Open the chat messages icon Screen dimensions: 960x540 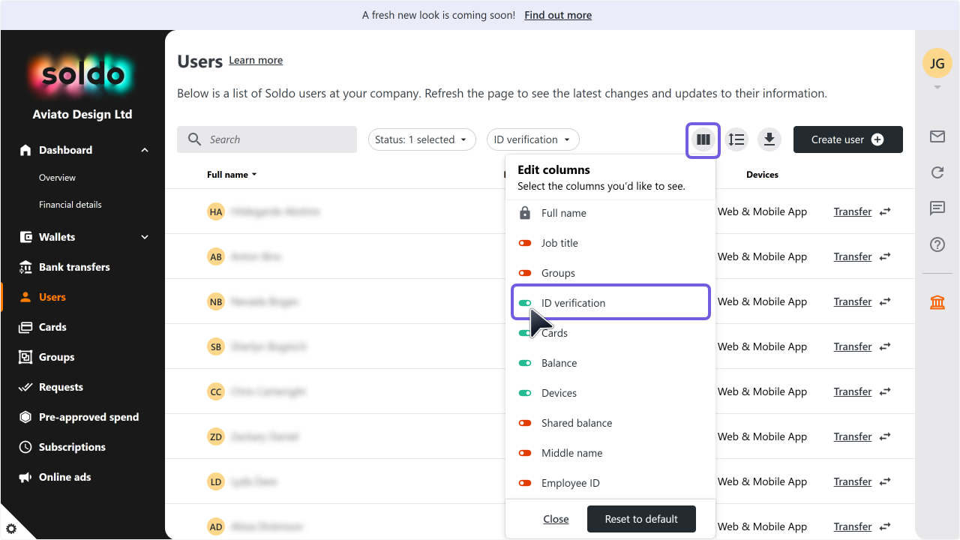coord(937,208)
